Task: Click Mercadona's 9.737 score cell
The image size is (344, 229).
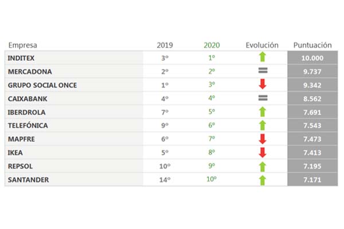Action: [x=312, y=72]
